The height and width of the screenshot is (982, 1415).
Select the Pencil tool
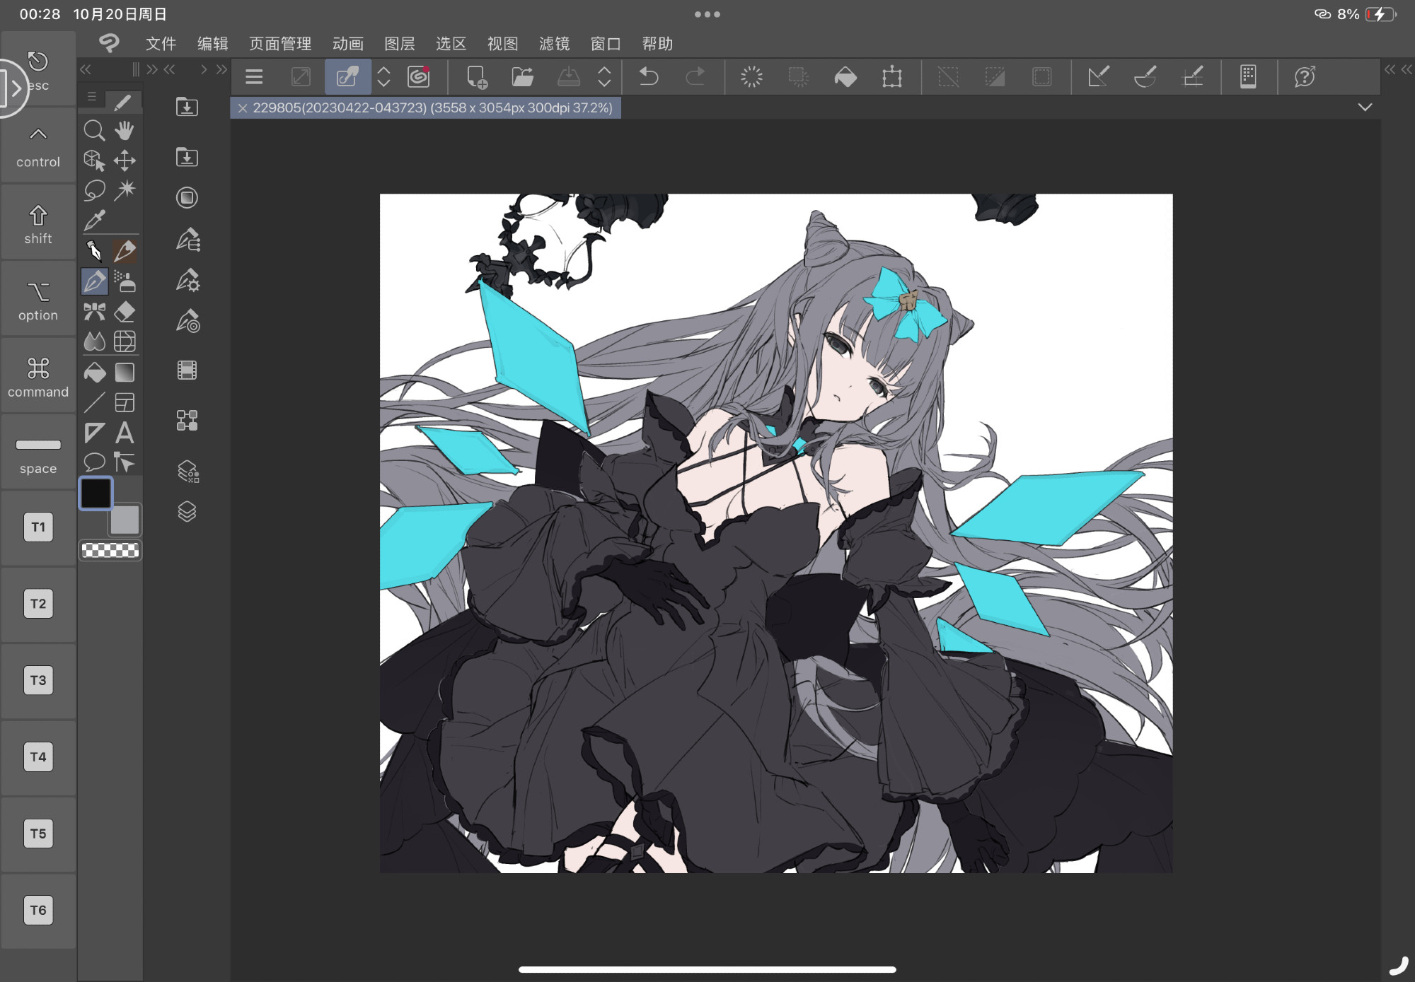125,251
